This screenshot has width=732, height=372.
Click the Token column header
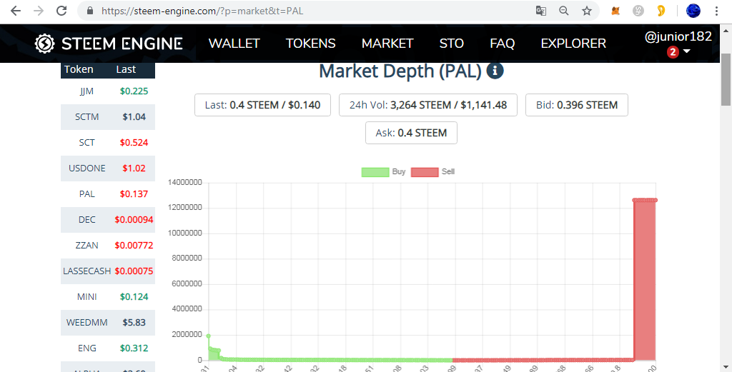[79, 69]
